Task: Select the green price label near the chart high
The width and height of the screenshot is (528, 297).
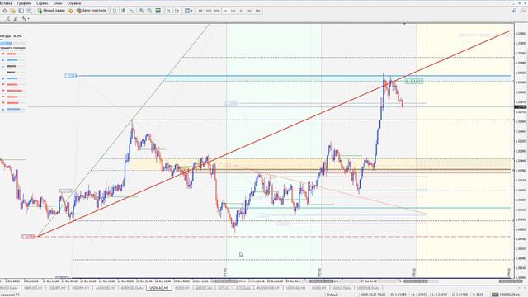Action: (x=414, y=81)
